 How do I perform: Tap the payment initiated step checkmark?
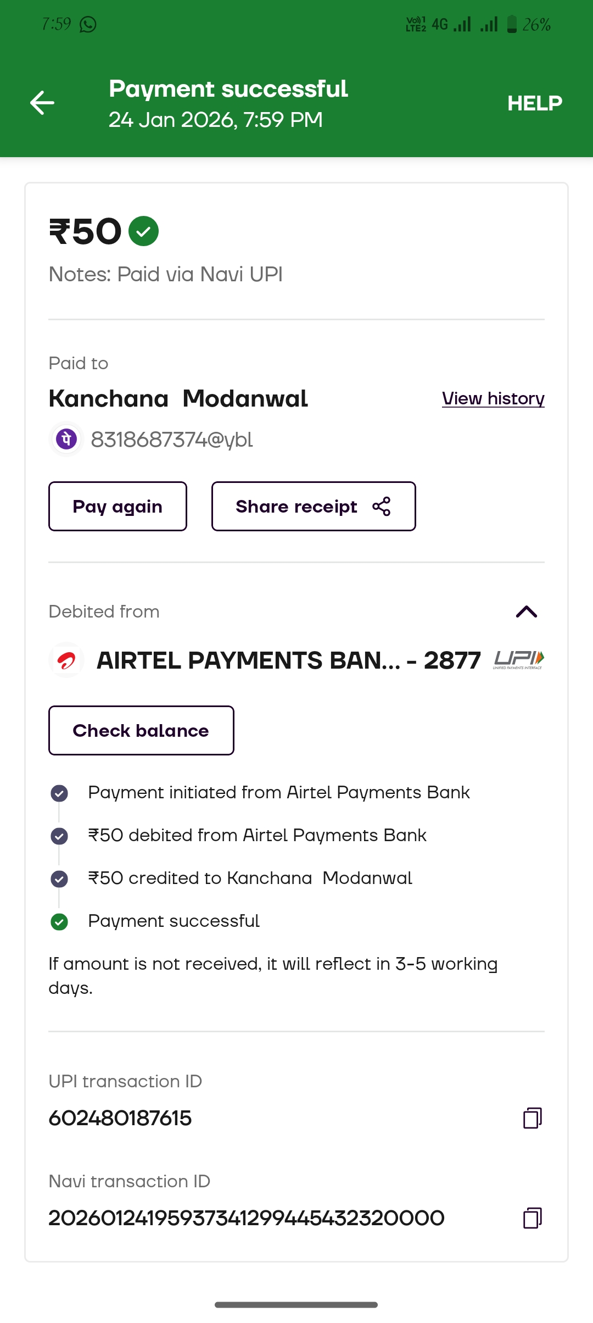coord(59,793)
